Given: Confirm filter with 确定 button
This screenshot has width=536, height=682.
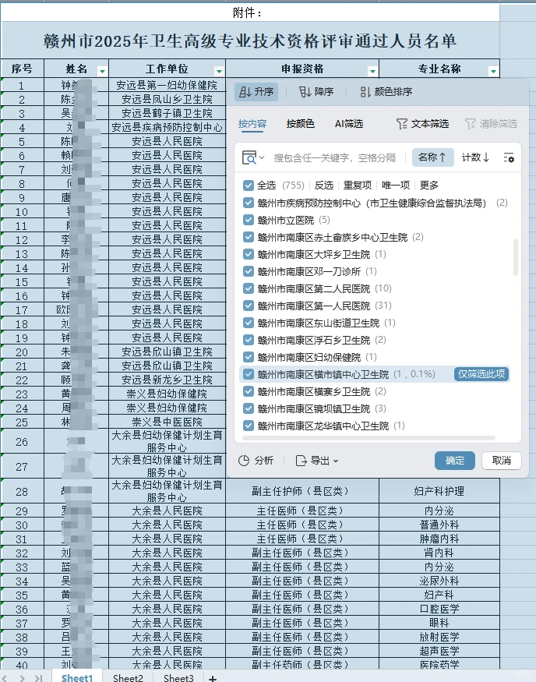Looking at the screenshot, I should pyautogui.click(x=455, y=461).
